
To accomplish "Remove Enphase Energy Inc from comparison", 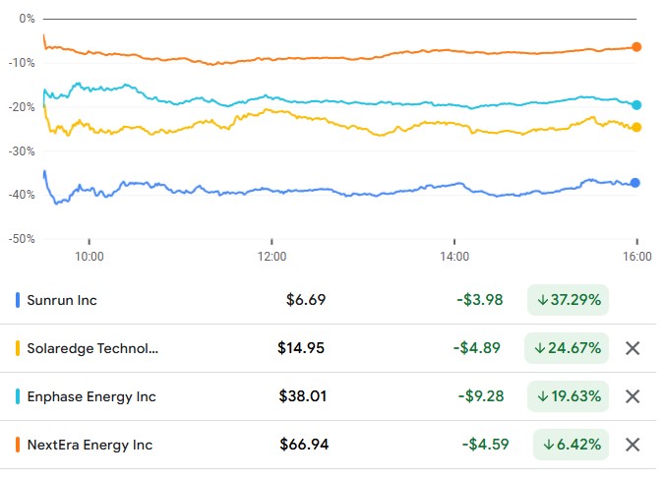I will pyautogui.click(x=633, y=396).
